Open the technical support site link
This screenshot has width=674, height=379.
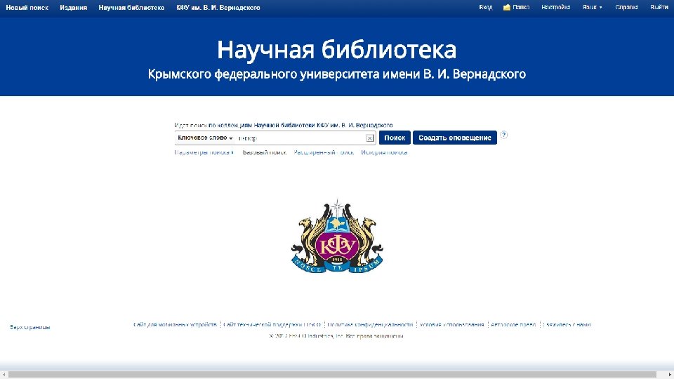(272, 325)
